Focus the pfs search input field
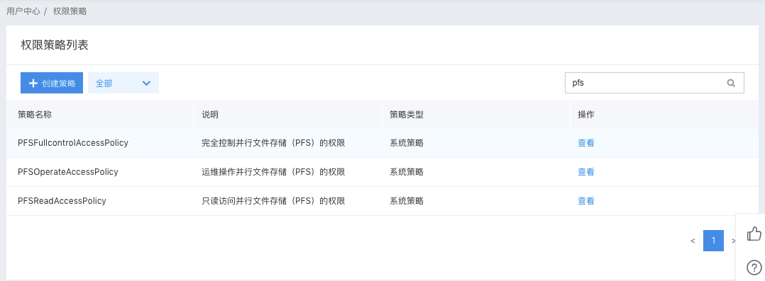 pos(654,83)
